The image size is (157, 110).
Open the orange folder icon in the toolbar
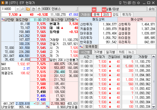pos(28,9)
